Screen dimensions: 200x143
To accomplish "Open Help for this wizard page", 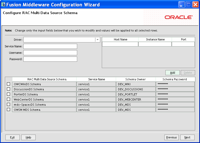I will pos(28,137).
